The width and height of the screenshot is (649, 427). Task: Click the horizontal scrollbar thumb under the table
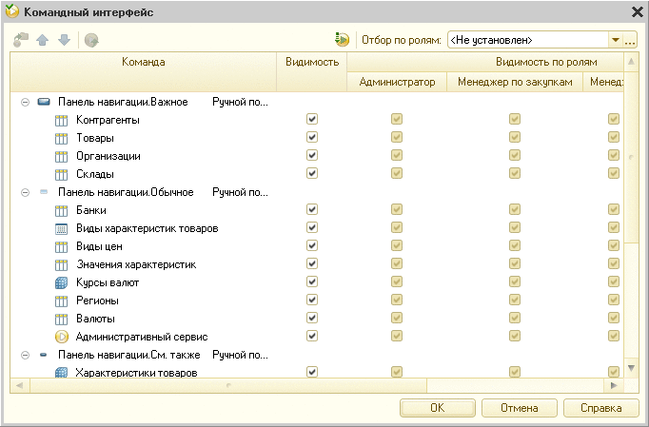228,385
